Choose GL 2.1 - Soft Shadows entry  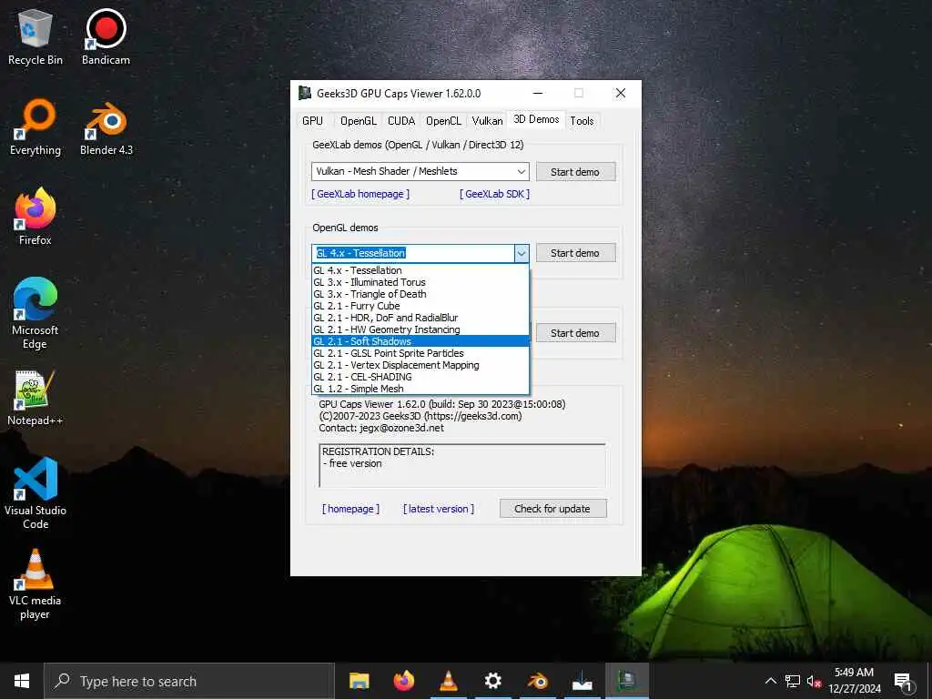tap(420, 341)
